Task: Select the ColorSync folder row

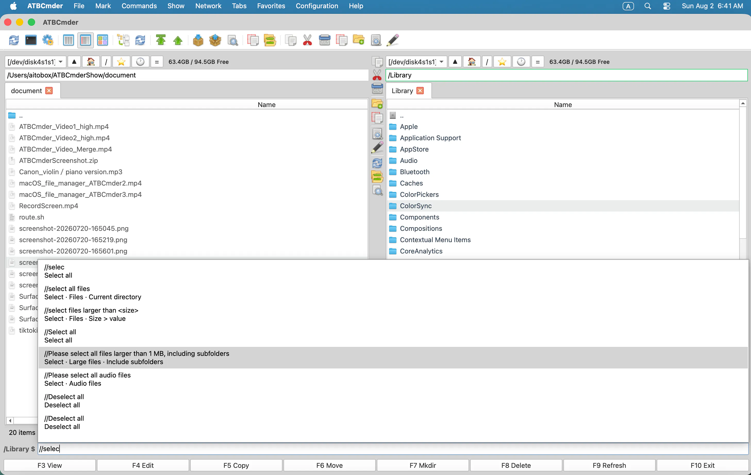Action: 563,206
